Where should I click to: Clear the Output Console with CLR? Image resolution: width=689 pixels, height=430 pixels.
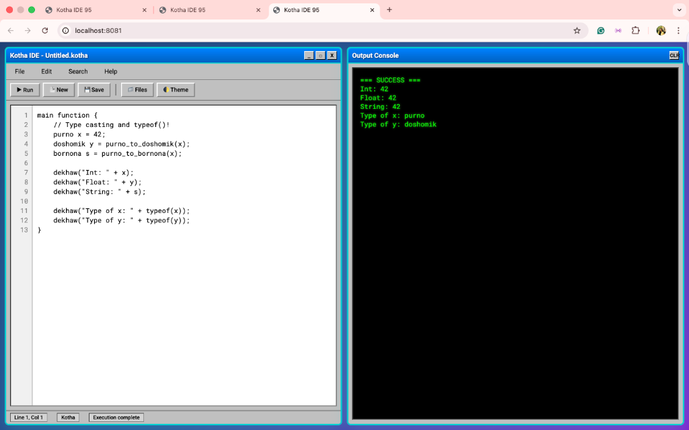(x=674, y=55)
